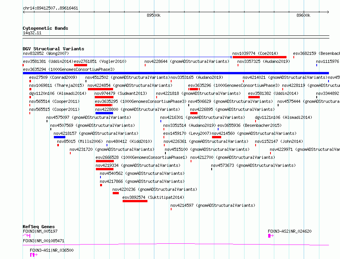Open nsv3357325 (Audano2019) variant label
This screenshot has width=340, height=259.
(264, 61)
